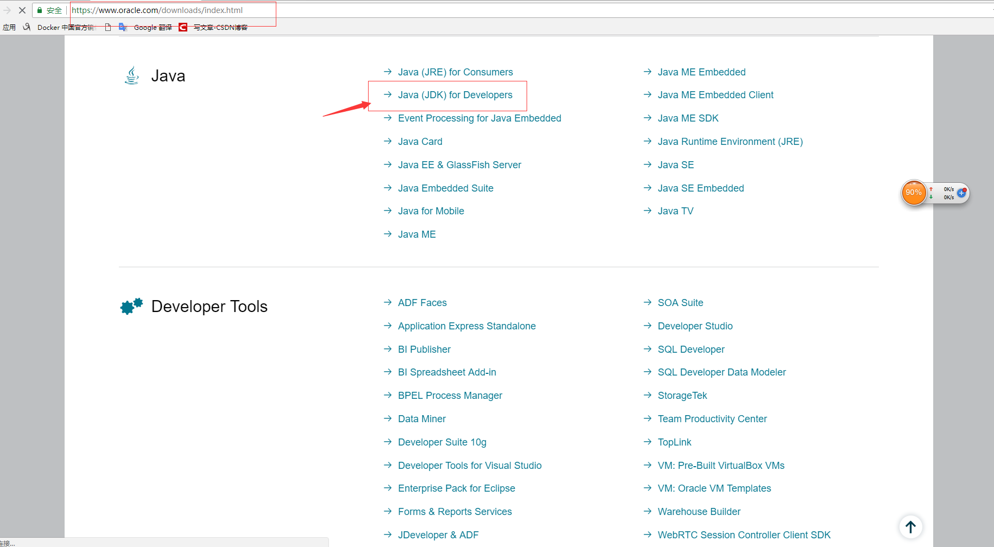Image resolution: width=994 pixels, height=547 pixels.
Task: Open Java ME SDK link
Action: (x=688, y=118)
